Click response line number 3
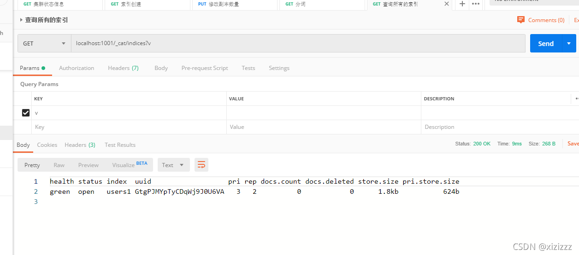Image resolution: width=579 pixels, height=255 pixels. 36,202
